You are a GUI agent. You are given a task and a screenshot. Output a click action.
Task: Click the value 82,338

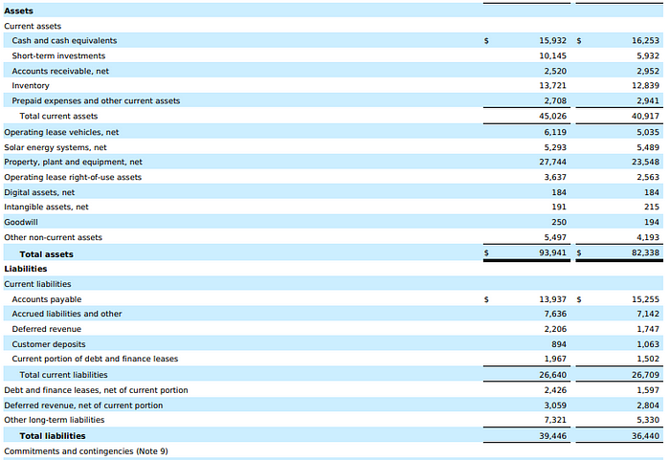[645, 252]
